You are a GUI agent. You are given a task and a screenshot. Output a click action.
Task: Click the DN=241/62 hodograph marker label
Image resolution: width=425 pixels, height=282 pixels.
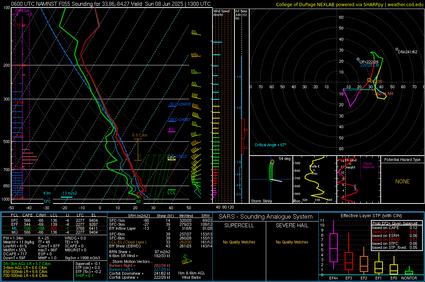point(408,52)
